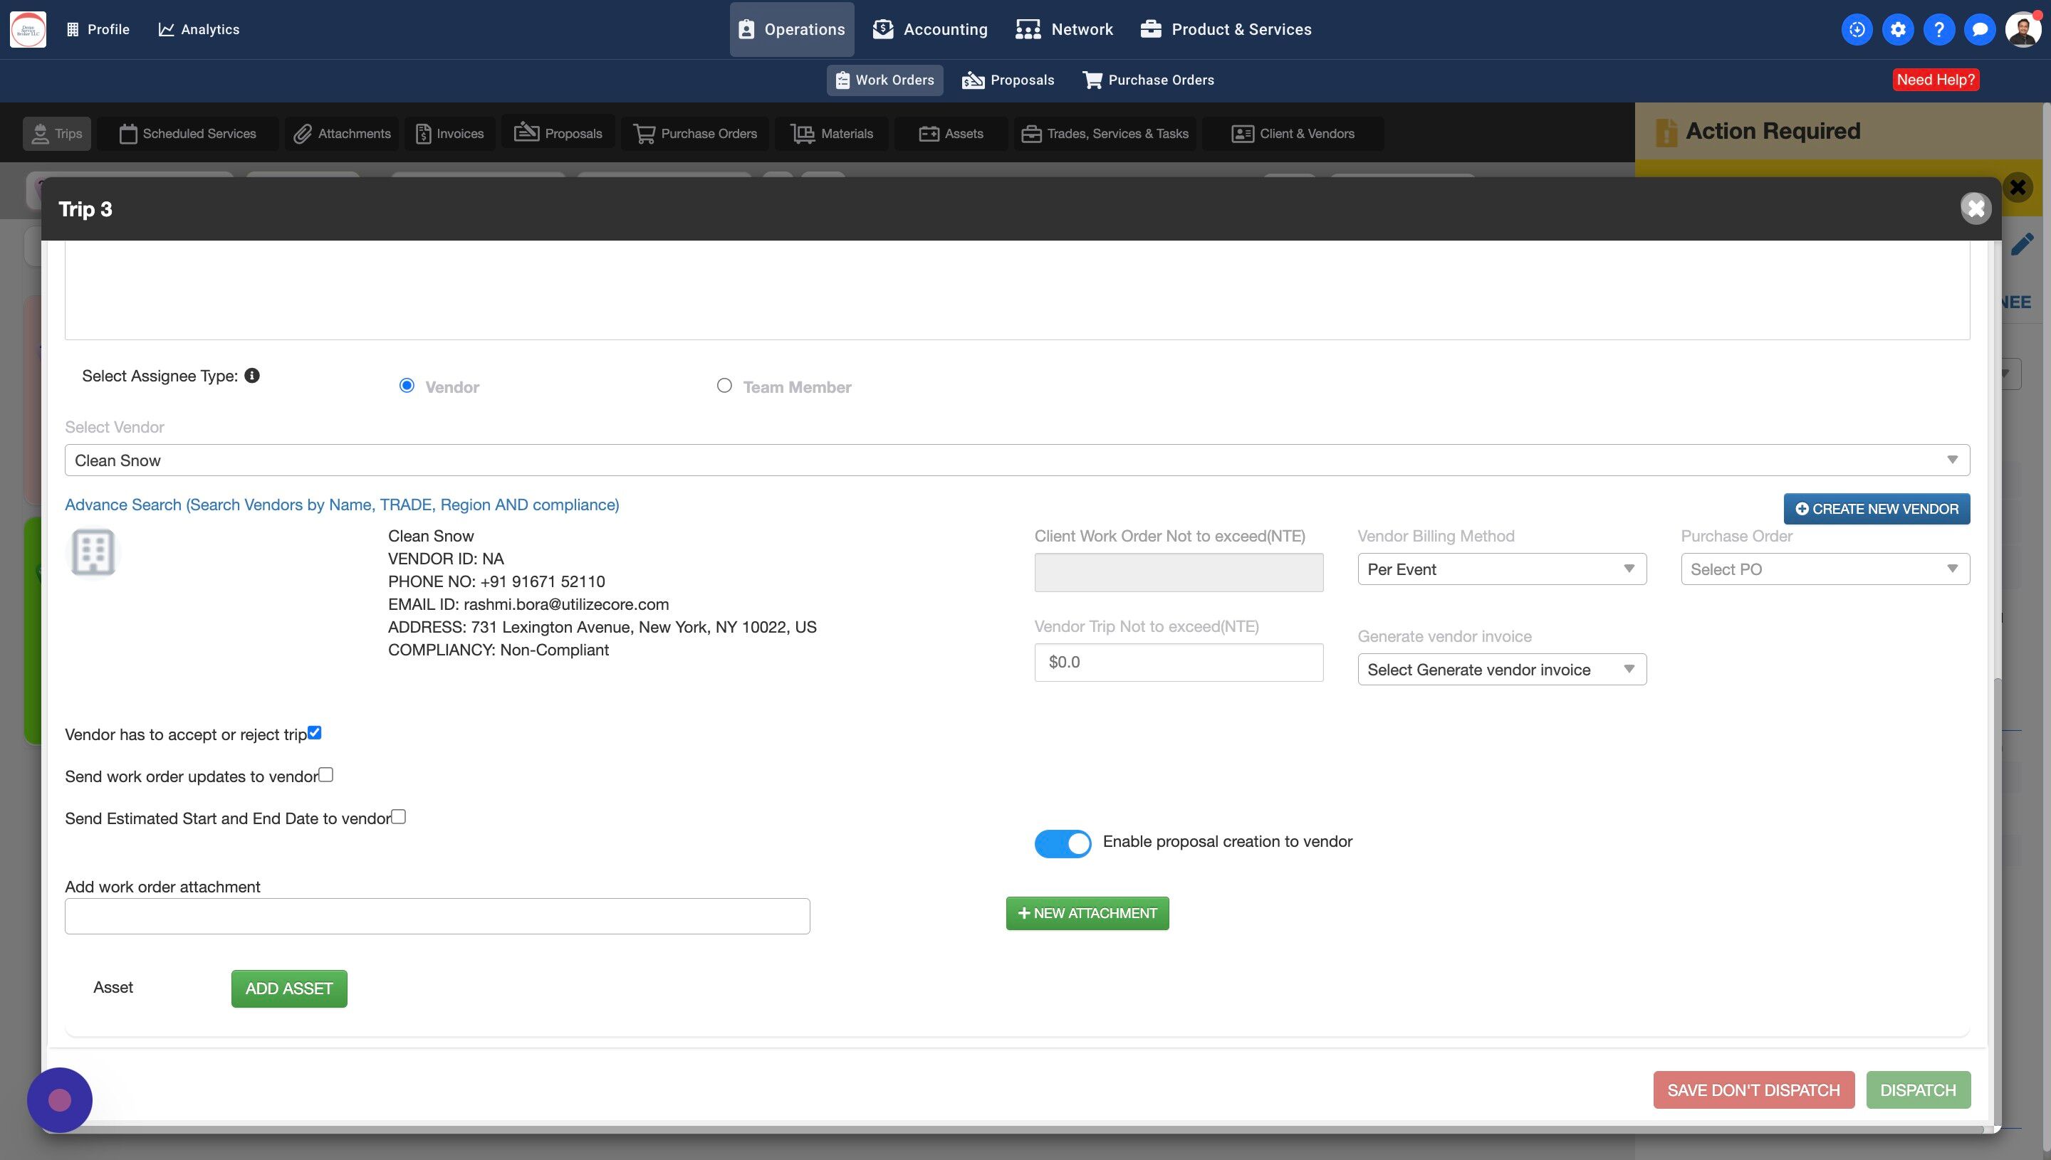Viewport: 2051px width, 1160px height.
Task: Open the Purchase Orders sub-tab
Action: (1148, 80)
